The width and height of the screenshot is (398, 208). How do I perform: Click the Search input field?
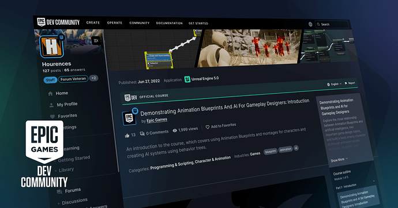332,25
